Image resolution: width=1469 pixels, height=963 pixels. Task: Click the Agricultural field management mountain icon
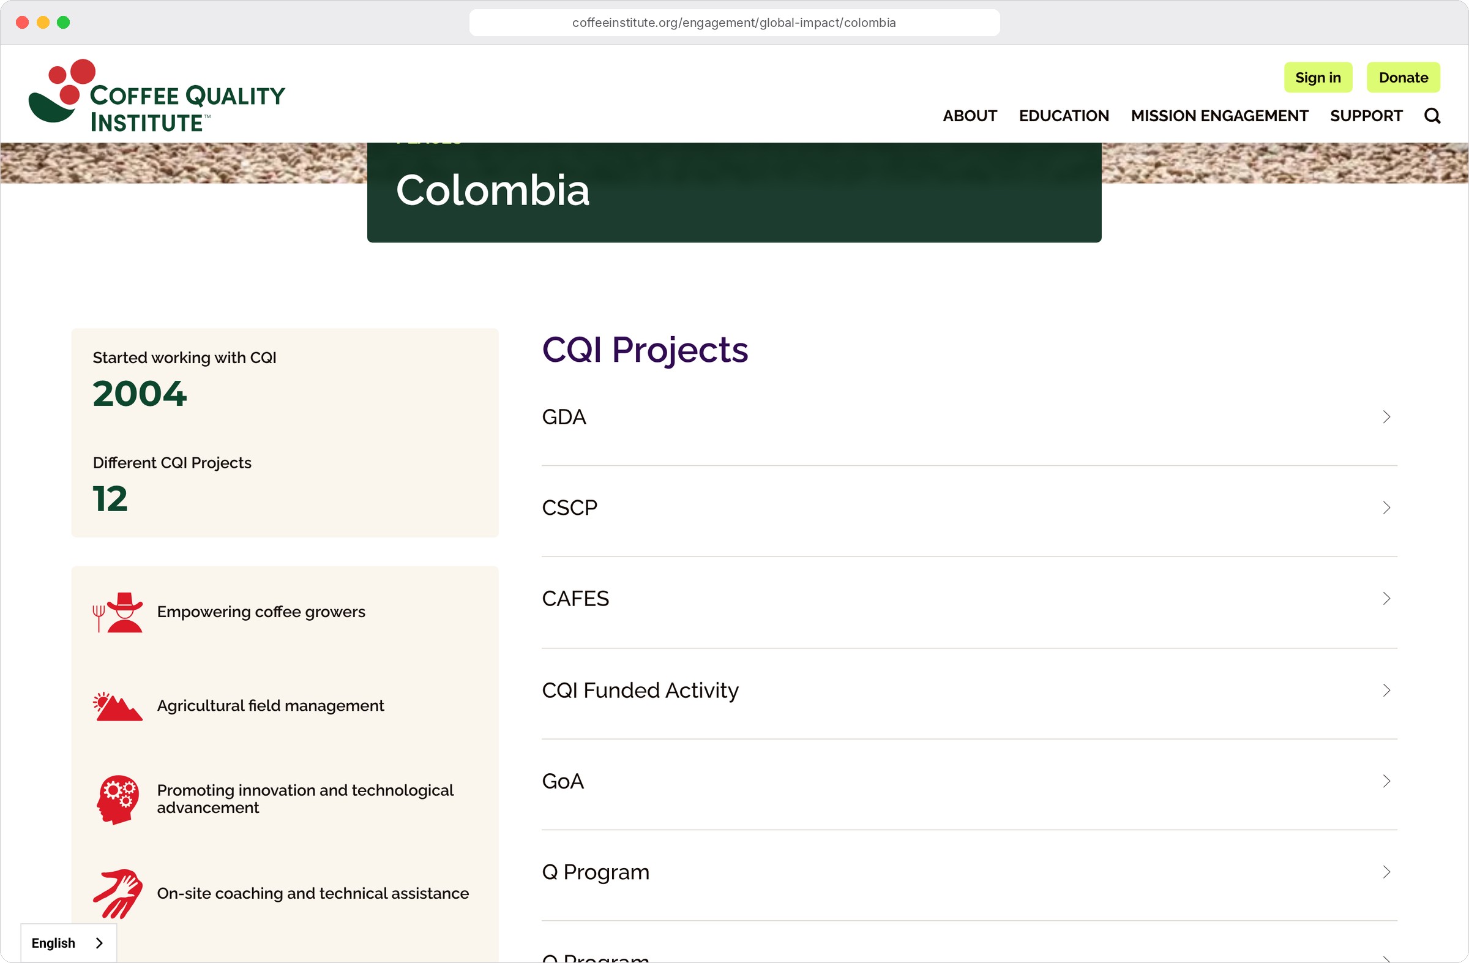[118, 706]
